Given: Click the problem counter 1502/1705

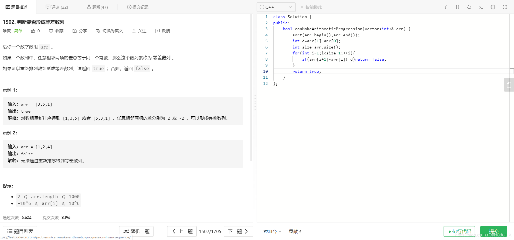Looking at the screenshot, I should 210,231.
